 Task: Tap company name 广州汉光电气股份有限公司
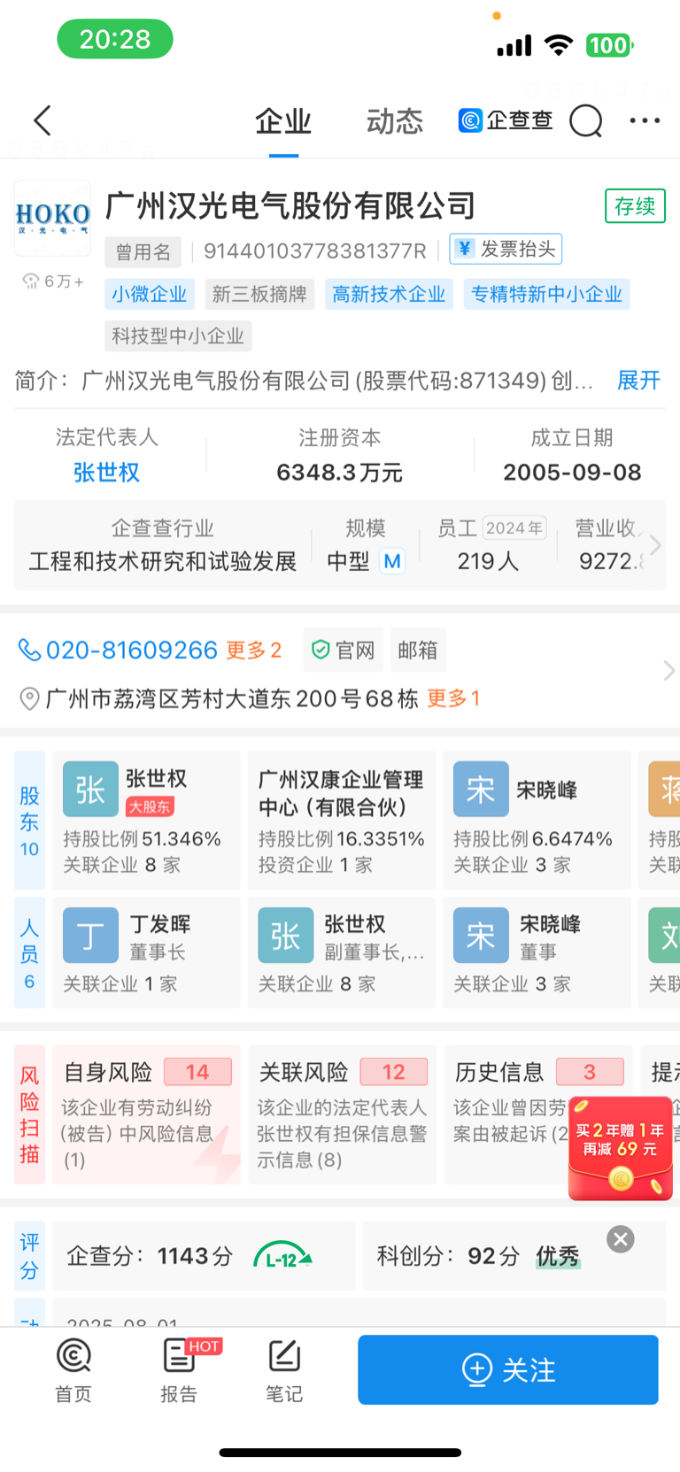click(290, 205)
